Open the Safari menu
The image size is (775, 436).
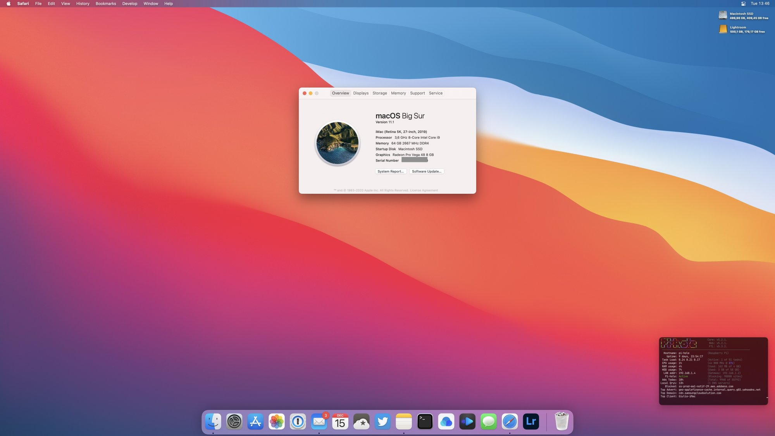[23, 3]
